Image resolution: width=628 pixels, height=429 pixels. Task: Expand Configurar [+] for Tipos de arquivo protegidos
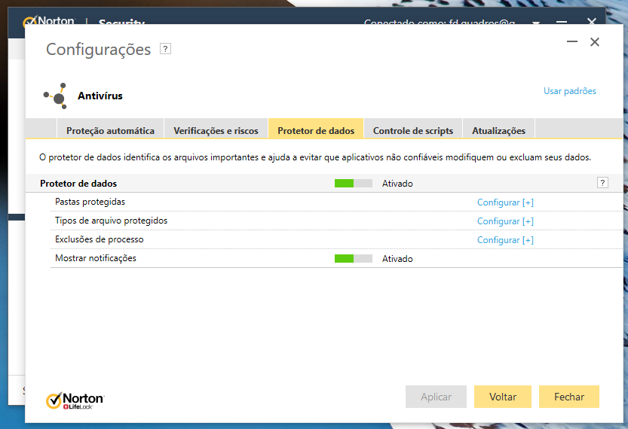click(505, 221)
